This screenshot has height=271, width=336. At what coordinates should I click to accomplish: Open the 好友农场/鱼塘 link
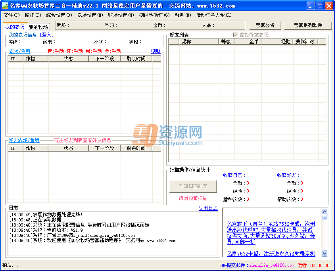[24, 140]
